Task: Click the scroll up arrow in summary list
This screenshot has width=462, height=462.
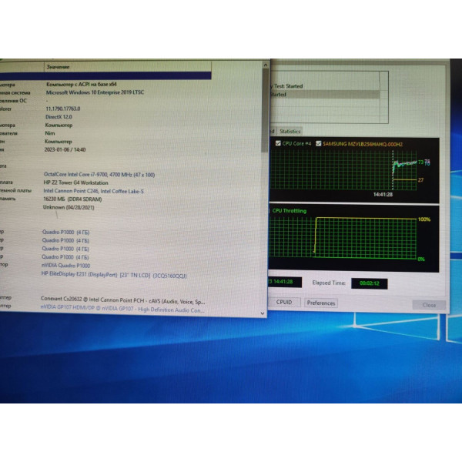Action: pos(265,65)
